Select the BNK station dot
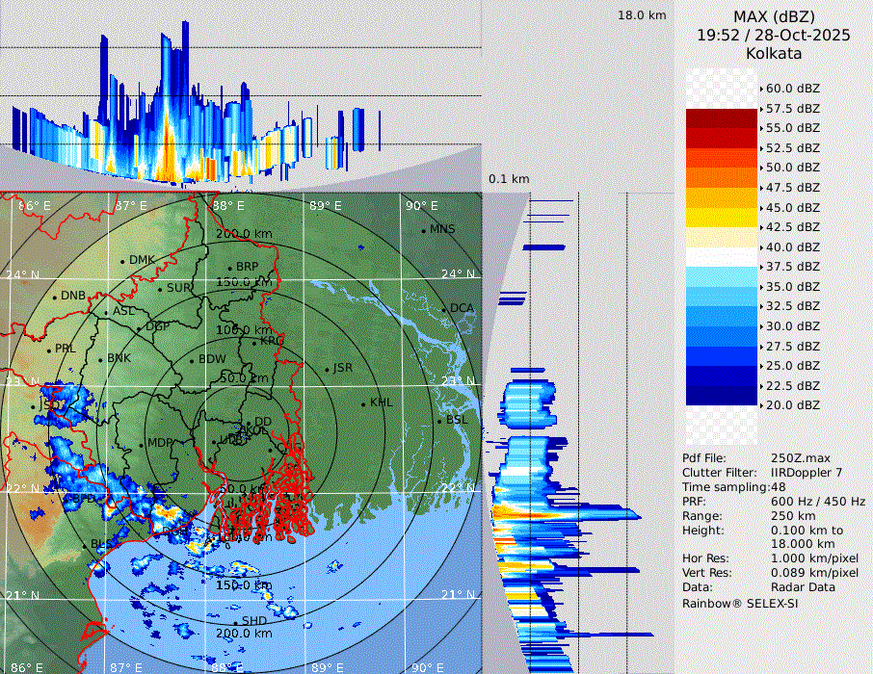The image size is (873, 674). tap(100, 359)
